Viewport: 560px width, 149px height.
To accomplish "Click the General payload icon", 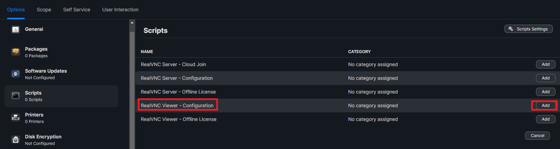I will tap(16, 30).
